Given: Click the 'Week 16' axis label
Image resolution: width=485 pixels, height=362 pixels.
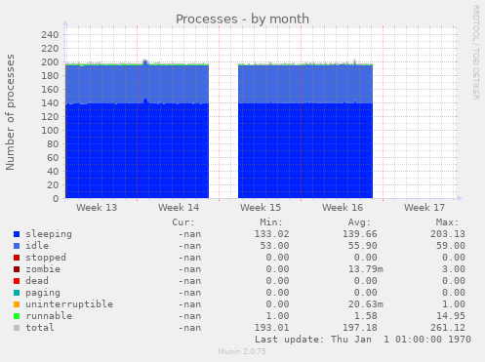Looking at the screenshot, I should [343, 208].
